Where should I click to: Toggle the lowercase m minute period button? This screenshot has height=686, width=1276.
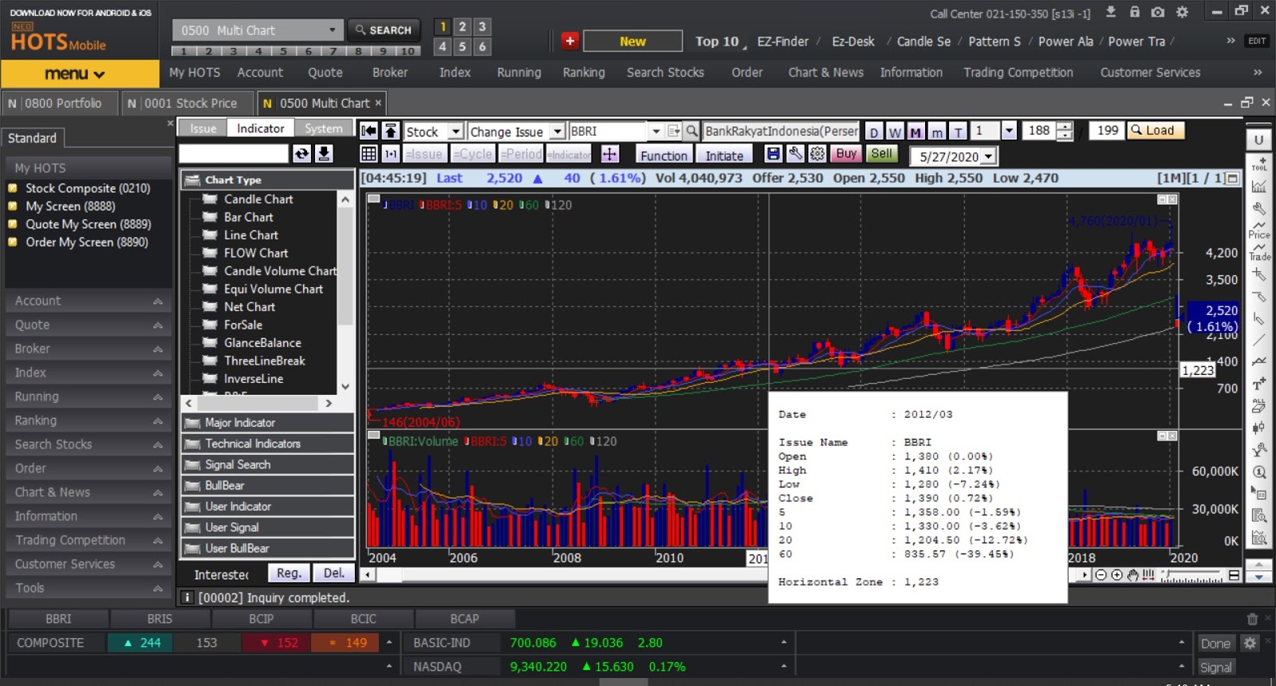point(937,132)
